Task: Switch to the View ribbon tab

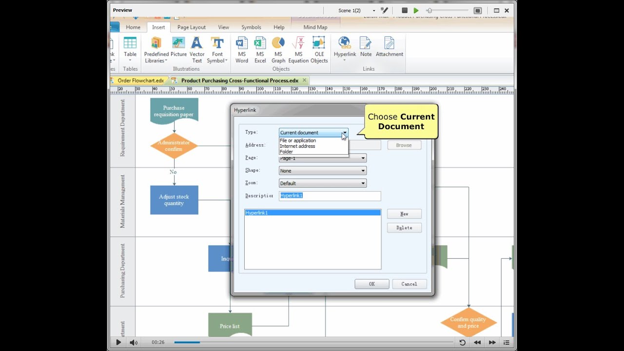Action: coord(223,27)
